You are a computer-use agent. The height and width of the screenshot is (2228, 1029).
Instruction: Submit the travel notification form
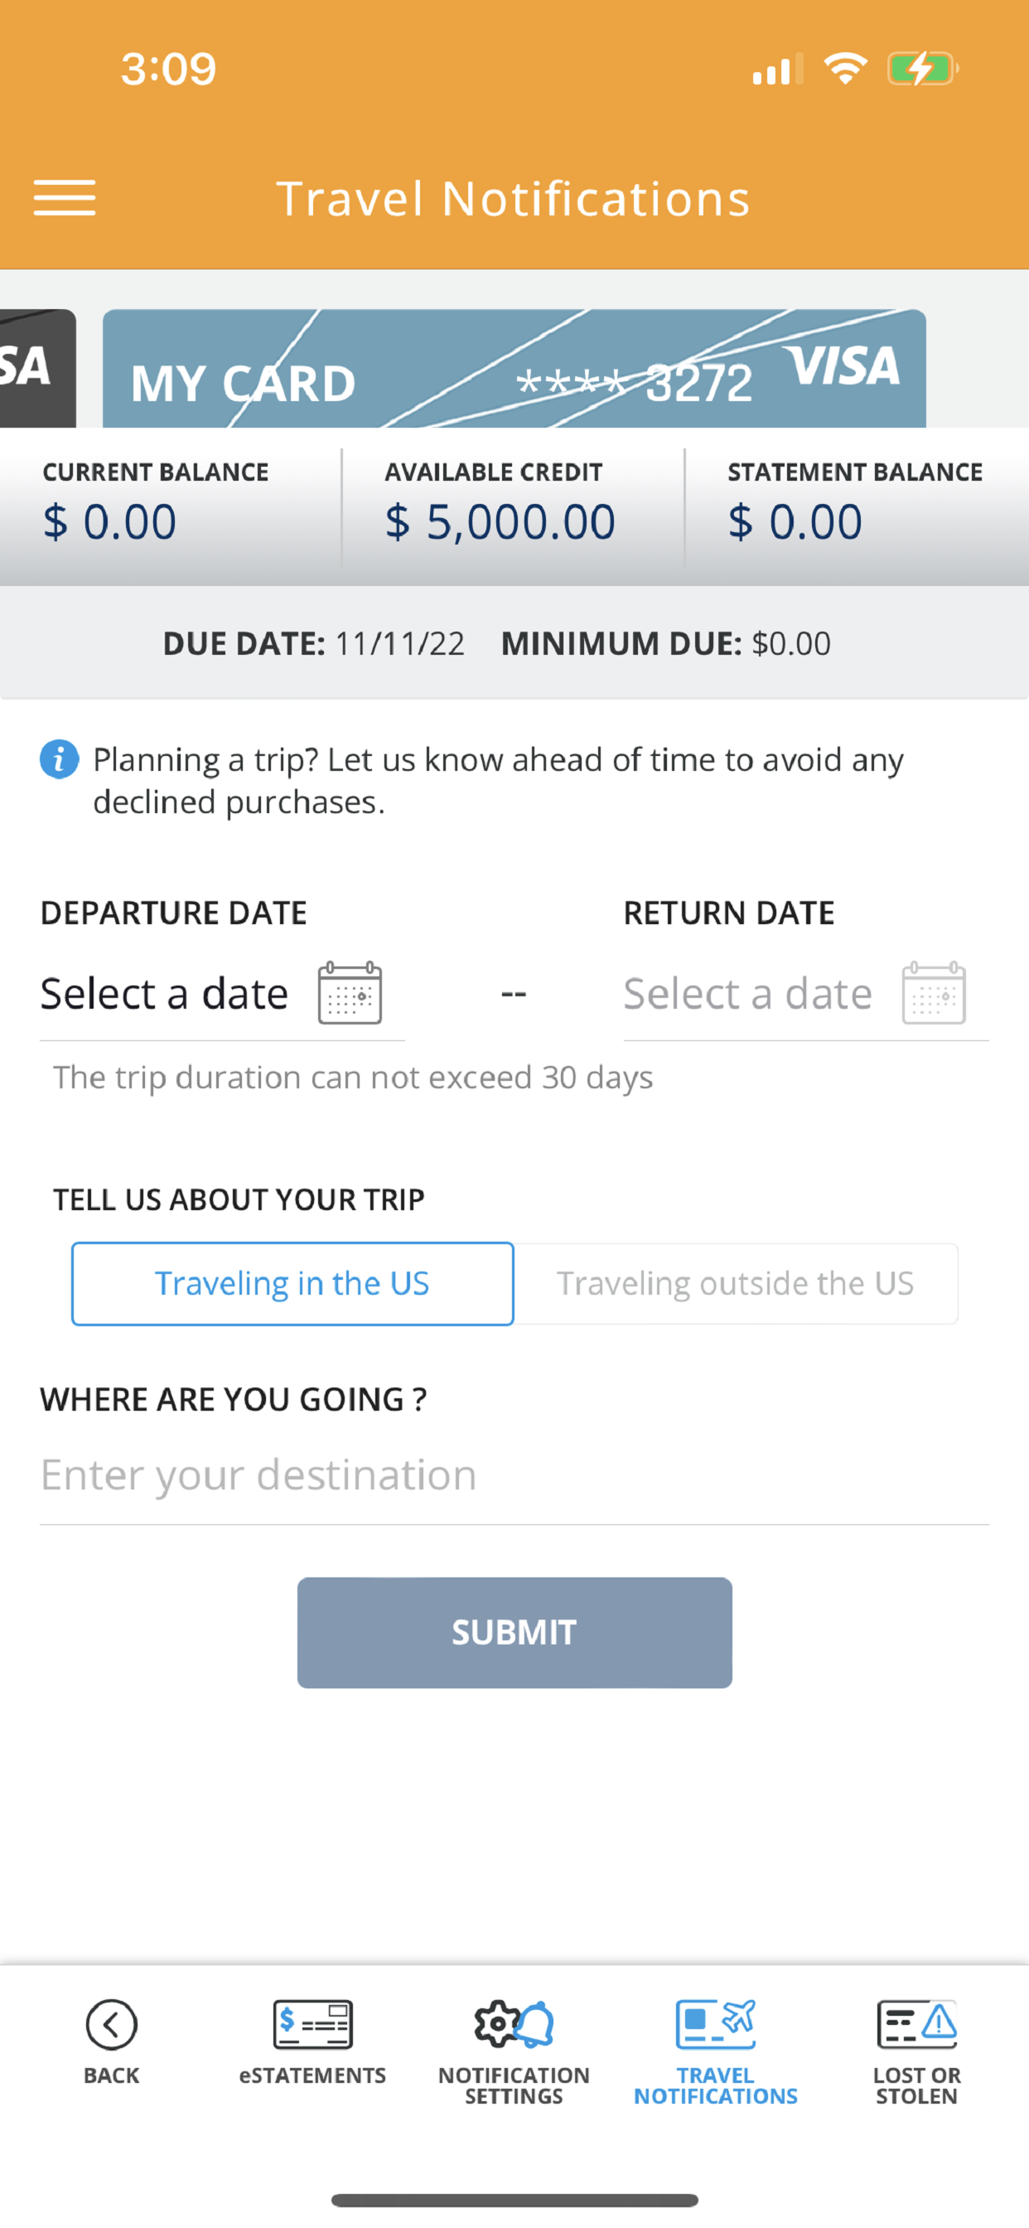tap(514, 1632)
